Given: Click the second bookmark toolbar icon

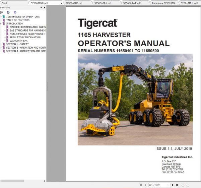Looking at the screenshot, I should 8,12.
